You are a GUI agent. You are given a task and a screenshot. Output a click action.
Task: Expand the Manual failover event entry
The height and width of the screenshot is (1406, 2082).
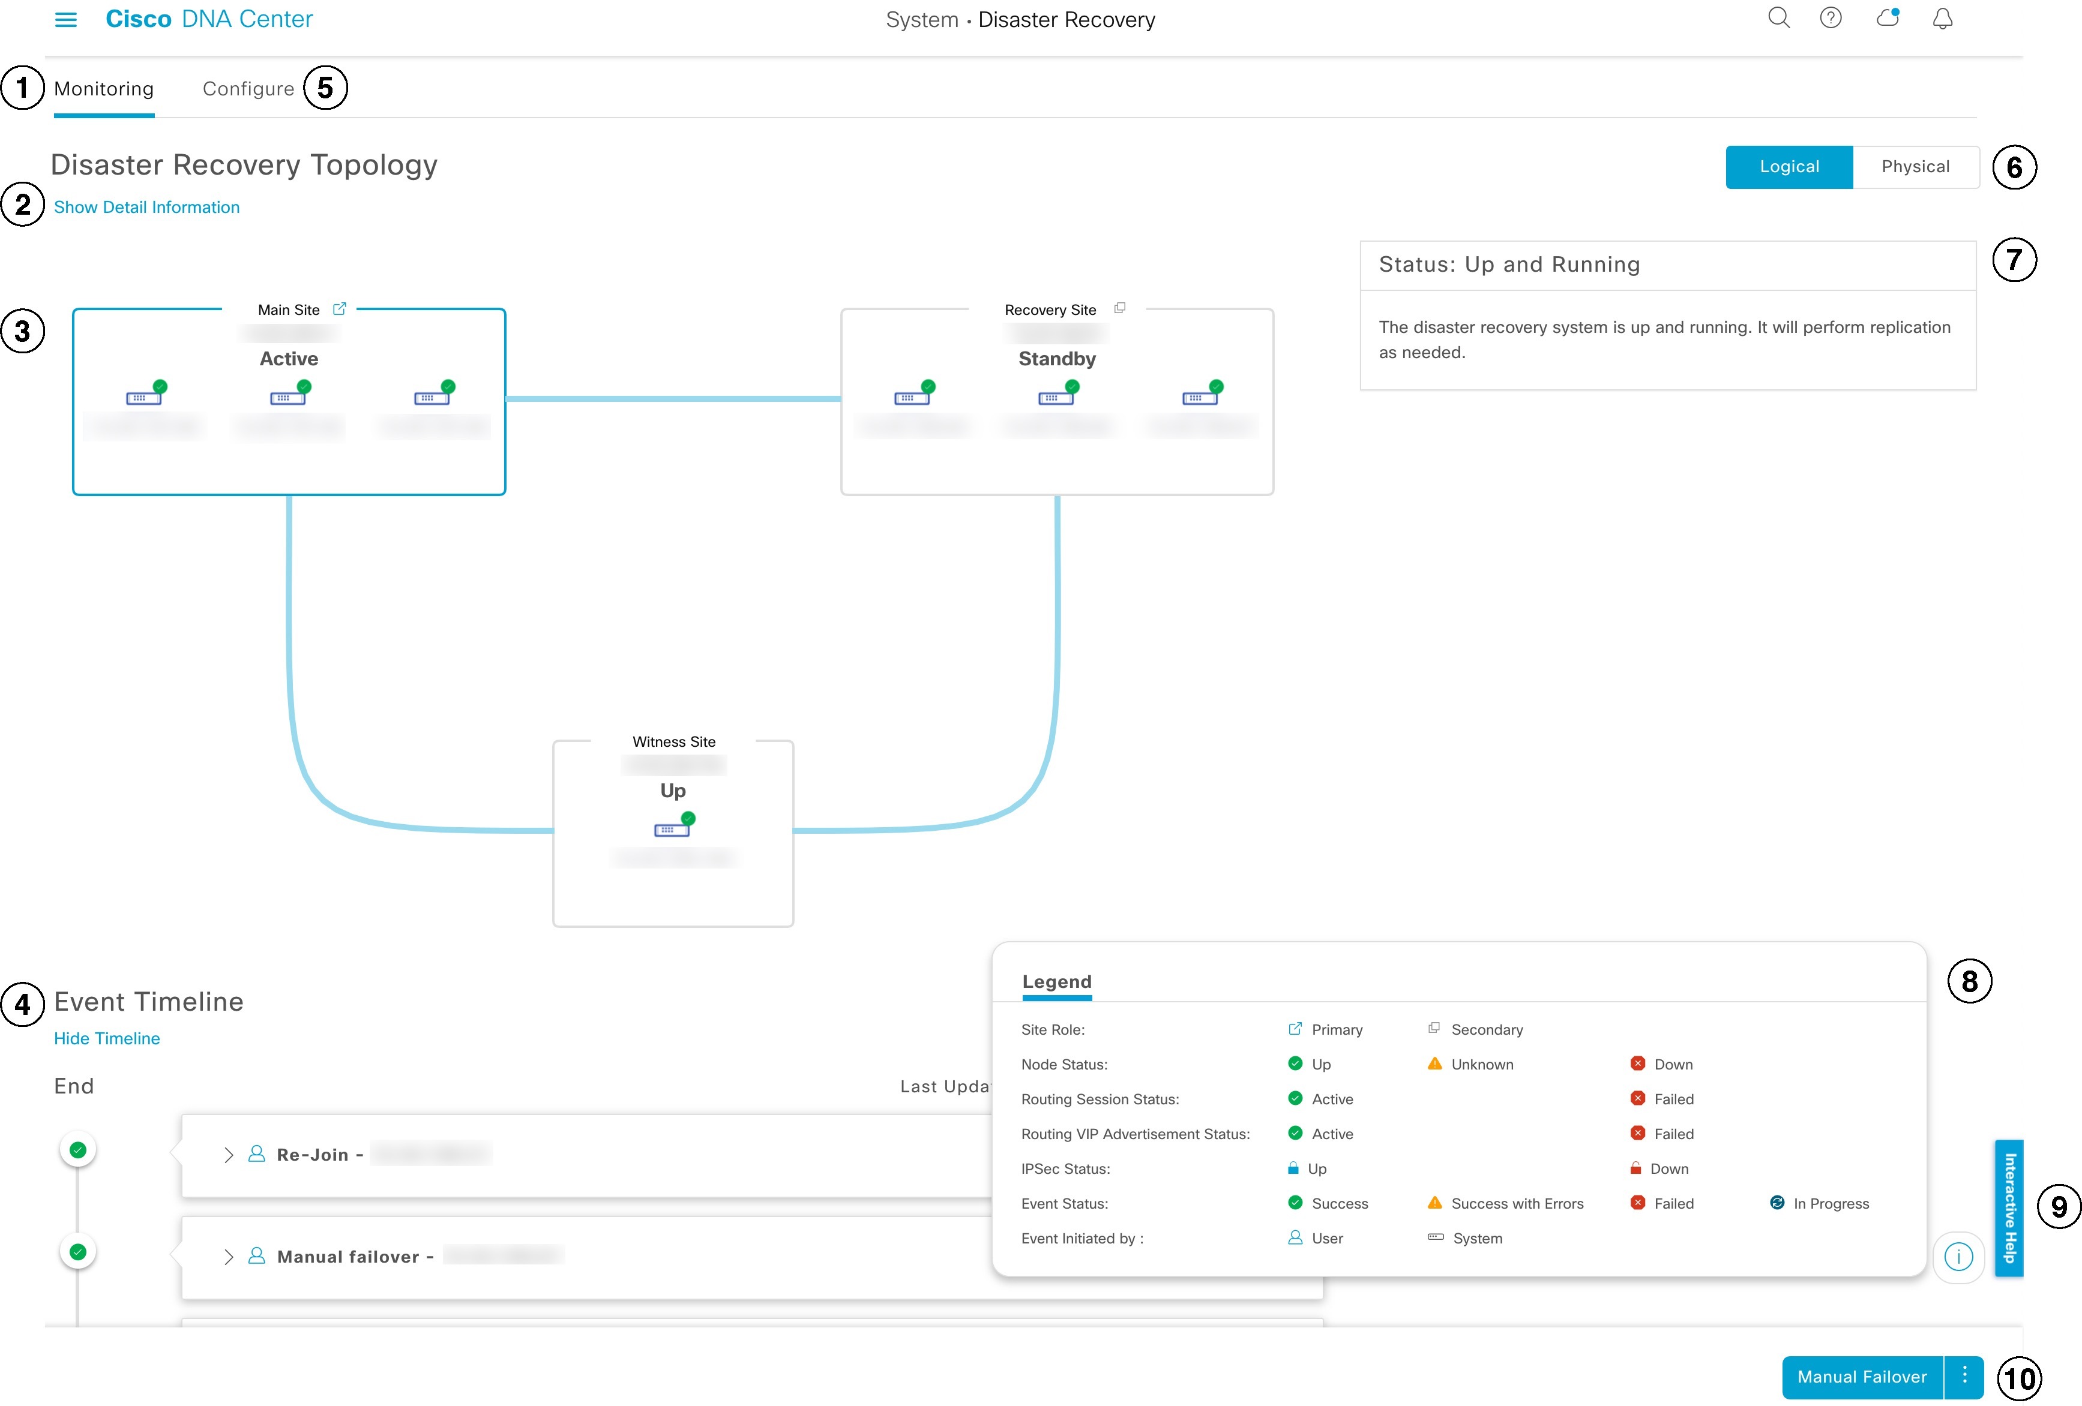click(x=229, y=1255)
